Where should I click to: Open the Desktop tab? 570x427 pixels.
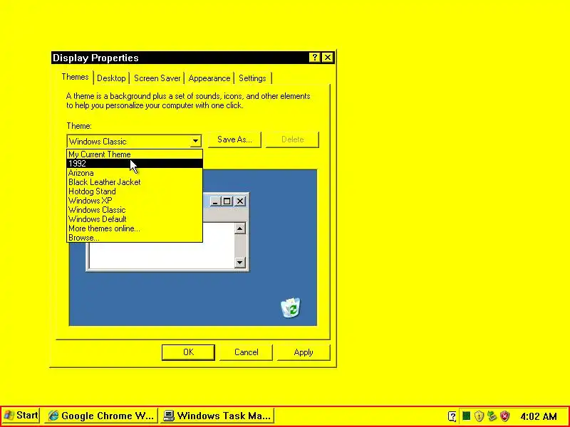tap(111, 78)
